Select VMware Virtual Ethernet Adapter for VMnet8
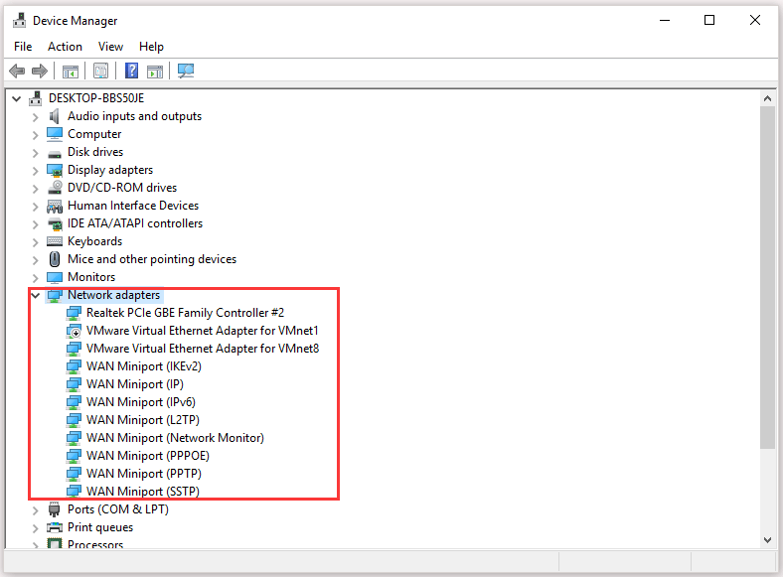The height and width of the screenshot is (577, 783). coord(203,349)
